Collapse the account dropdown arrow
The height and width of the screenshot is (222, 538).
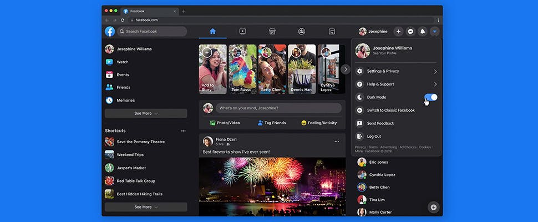click(x=435, y=32)
